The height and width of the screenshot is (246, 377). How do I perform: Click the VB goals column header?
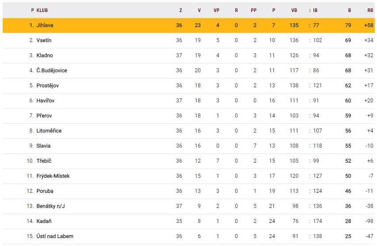tap(294, 10)
